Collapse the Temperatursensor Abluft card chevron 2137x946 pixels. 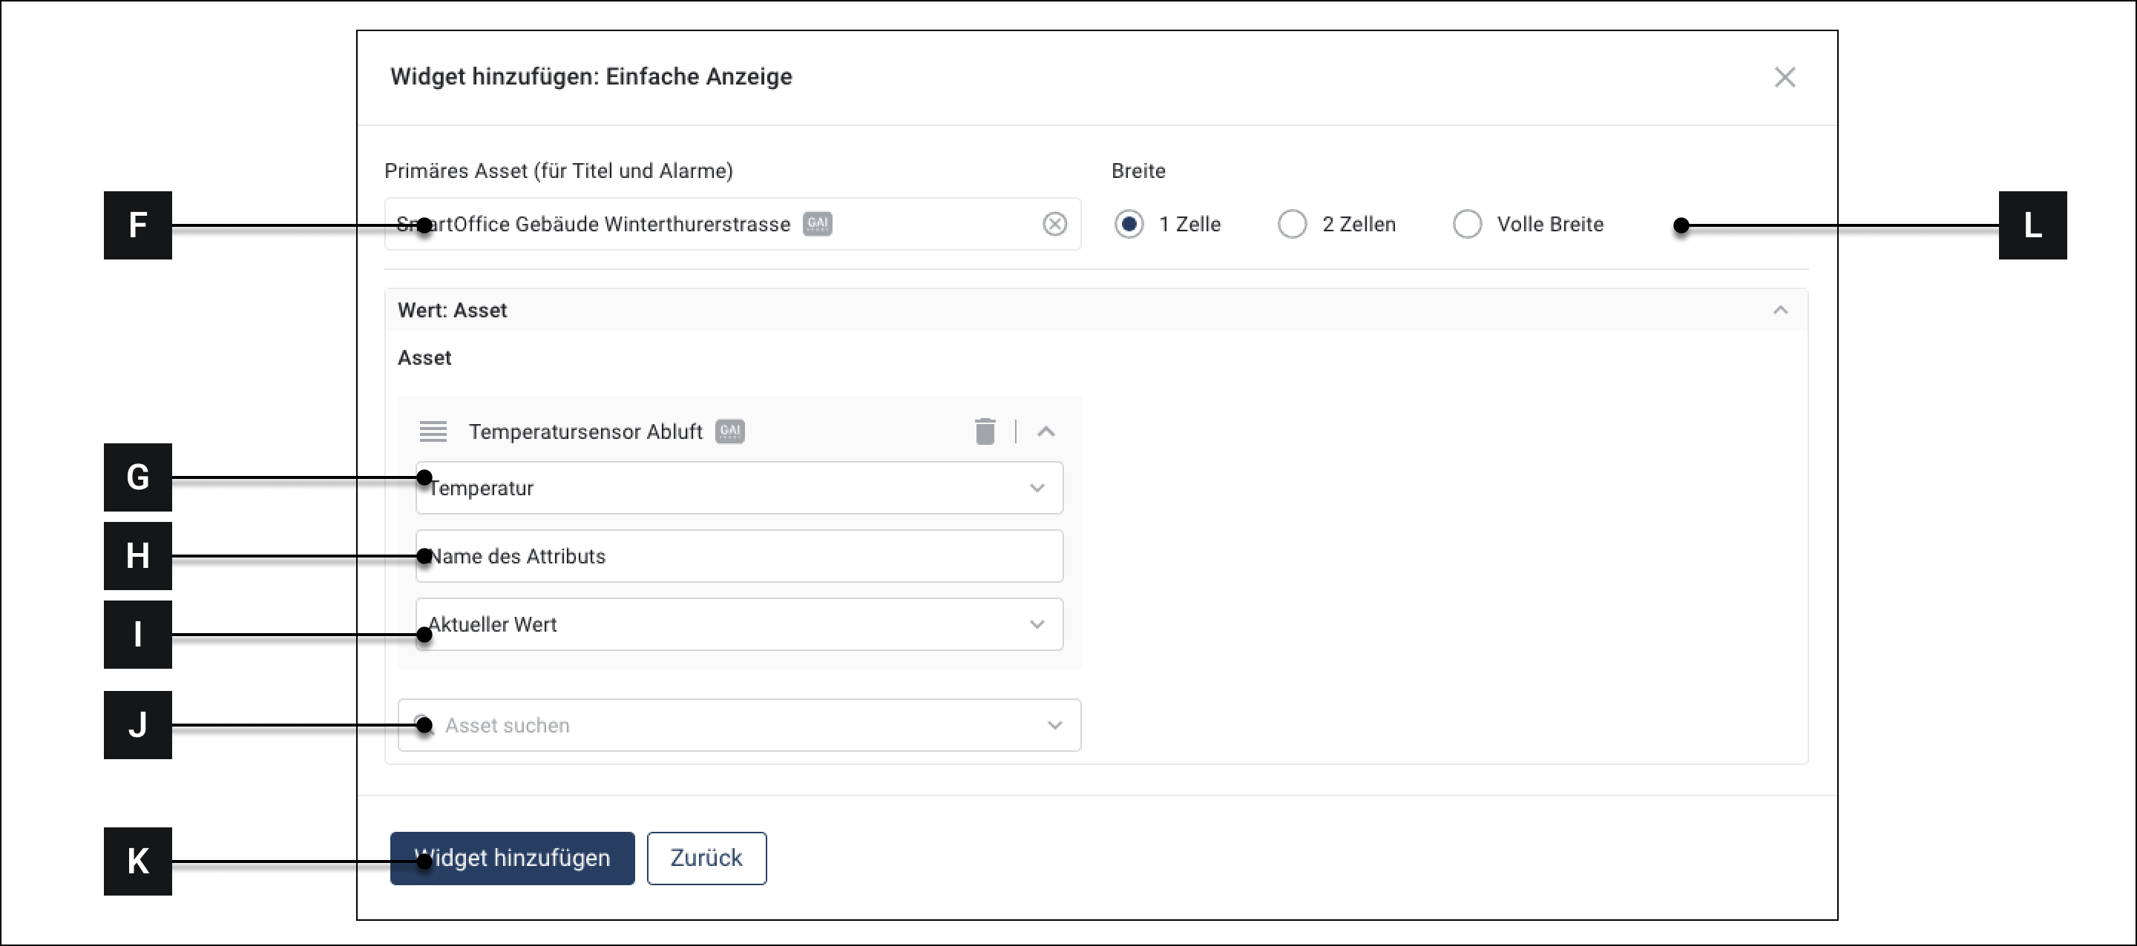click(1046, 431)
